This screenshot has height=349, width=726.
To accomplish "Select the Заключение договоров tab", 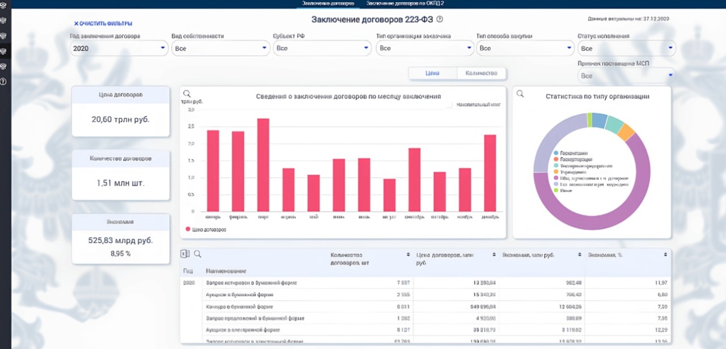I will pos(328,3).
